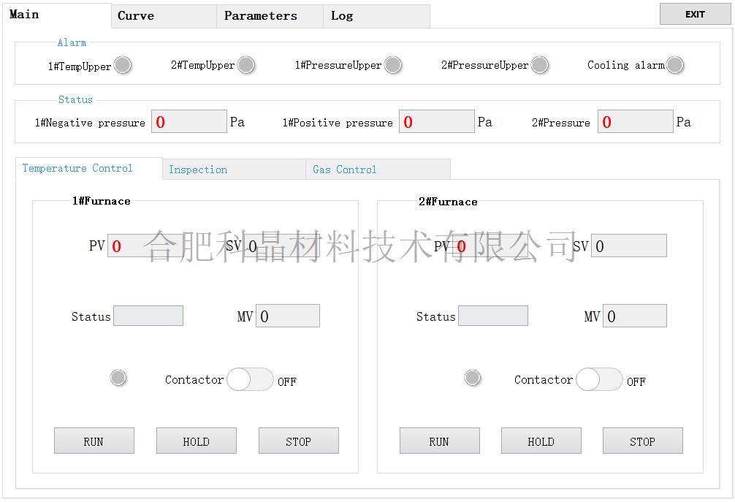Click the EXIT button
This screenshot has width=735, height=502.
point(695,14)
